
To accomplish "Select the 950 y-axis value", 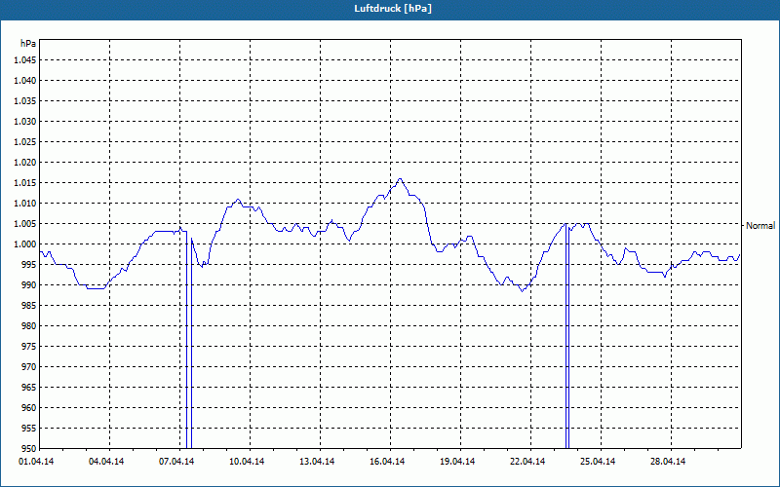I will 29,449.
